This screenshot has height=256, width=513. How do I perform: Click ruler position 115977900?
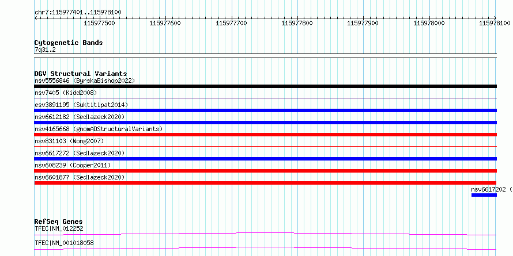click(x=363, y=23)
